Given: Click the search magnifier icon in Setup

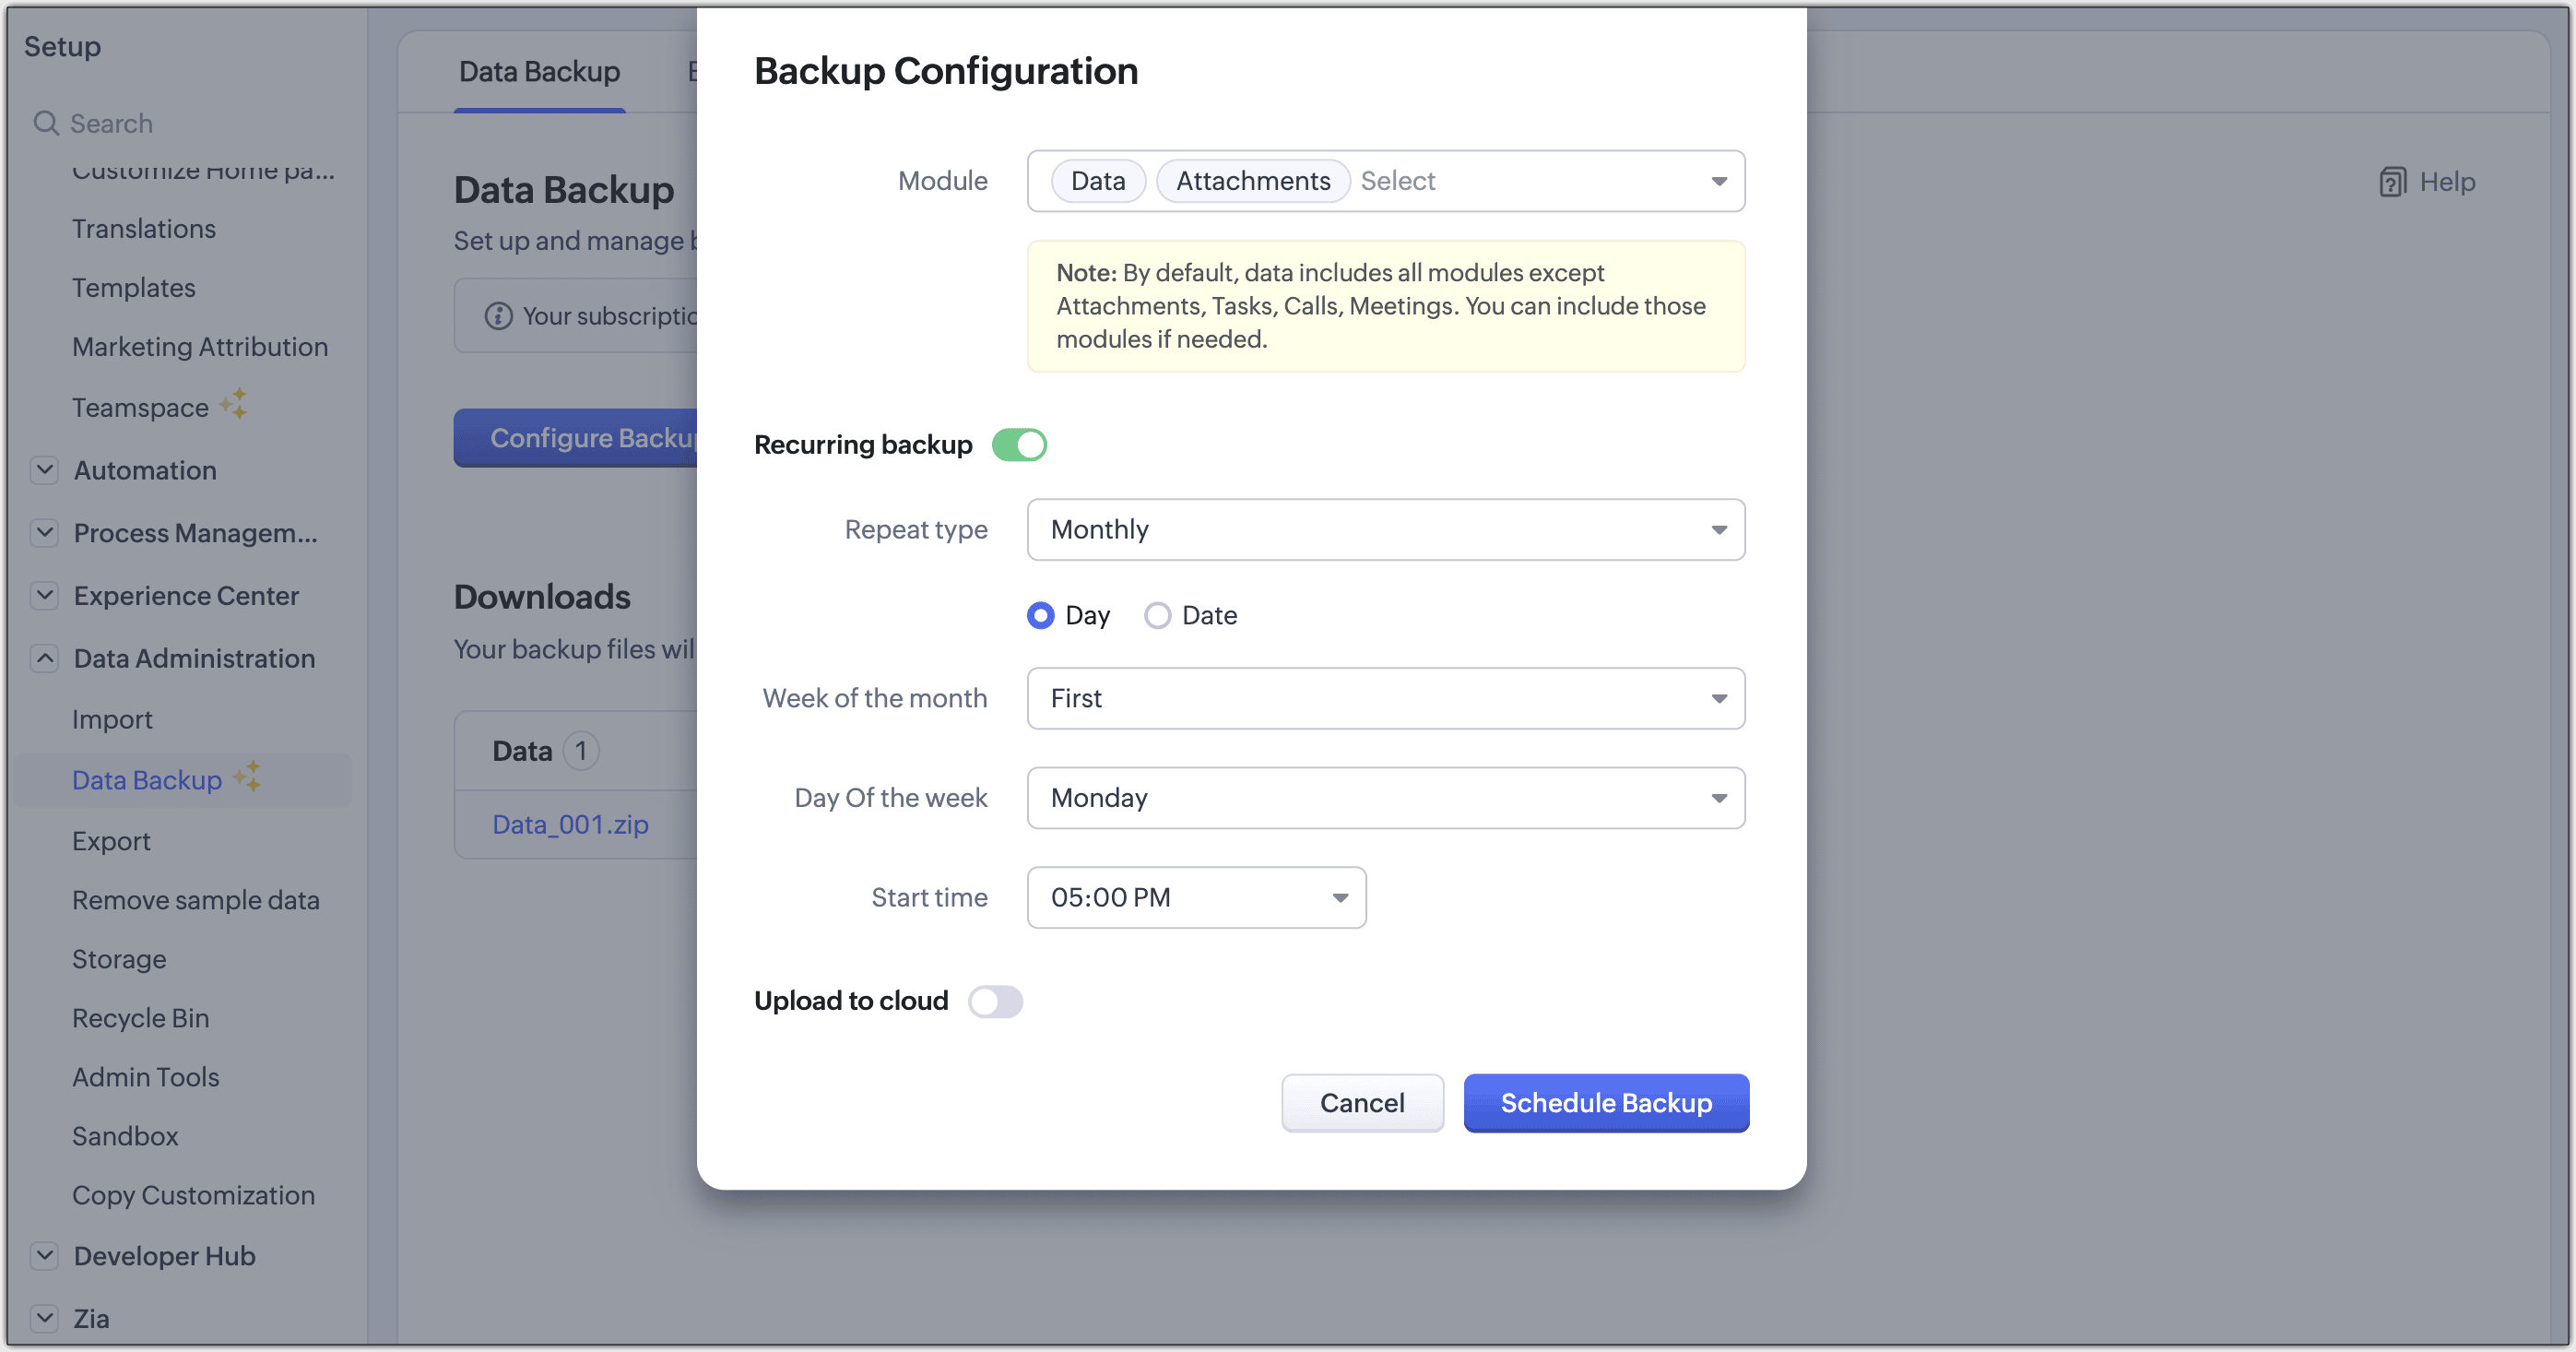Looking at the screenshot, I should [46, 123].
